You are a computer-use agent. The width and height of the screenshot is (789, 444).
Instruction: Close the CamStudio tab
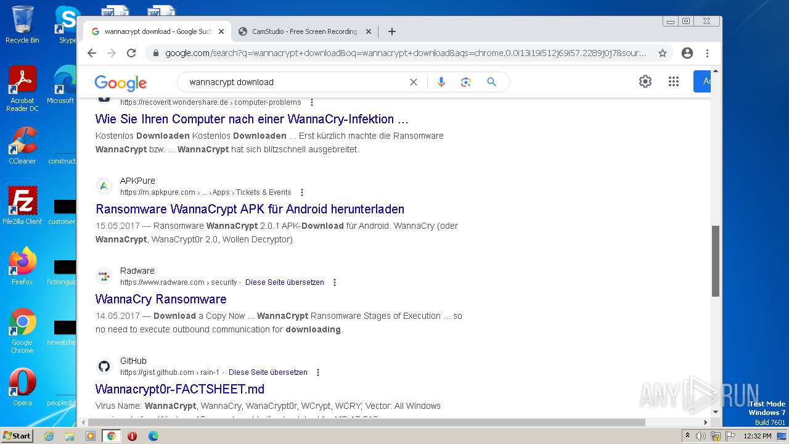[x=369, y=31]
